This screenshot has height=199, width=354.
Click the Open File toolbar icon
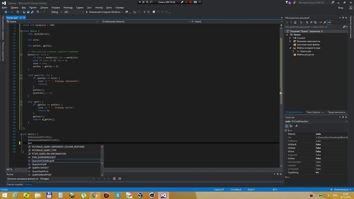pyautogui.click(x=24, y=12)
